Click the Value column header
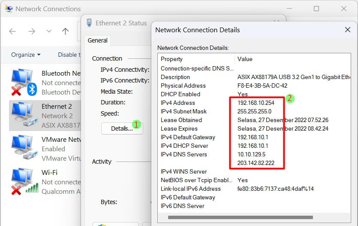Screen dimensions: 358x226 [245, 59]
